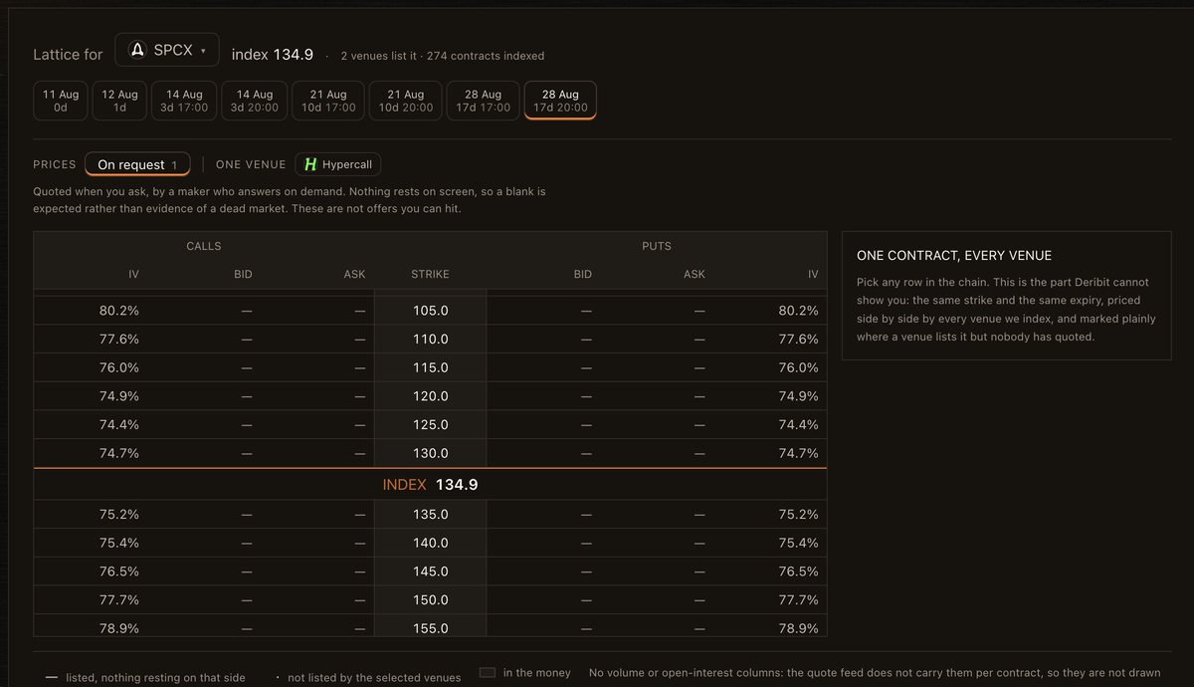This screenshot has height=687, width=1194.
Task: Click the 150.0 strike cell
Action: point(431,600)
